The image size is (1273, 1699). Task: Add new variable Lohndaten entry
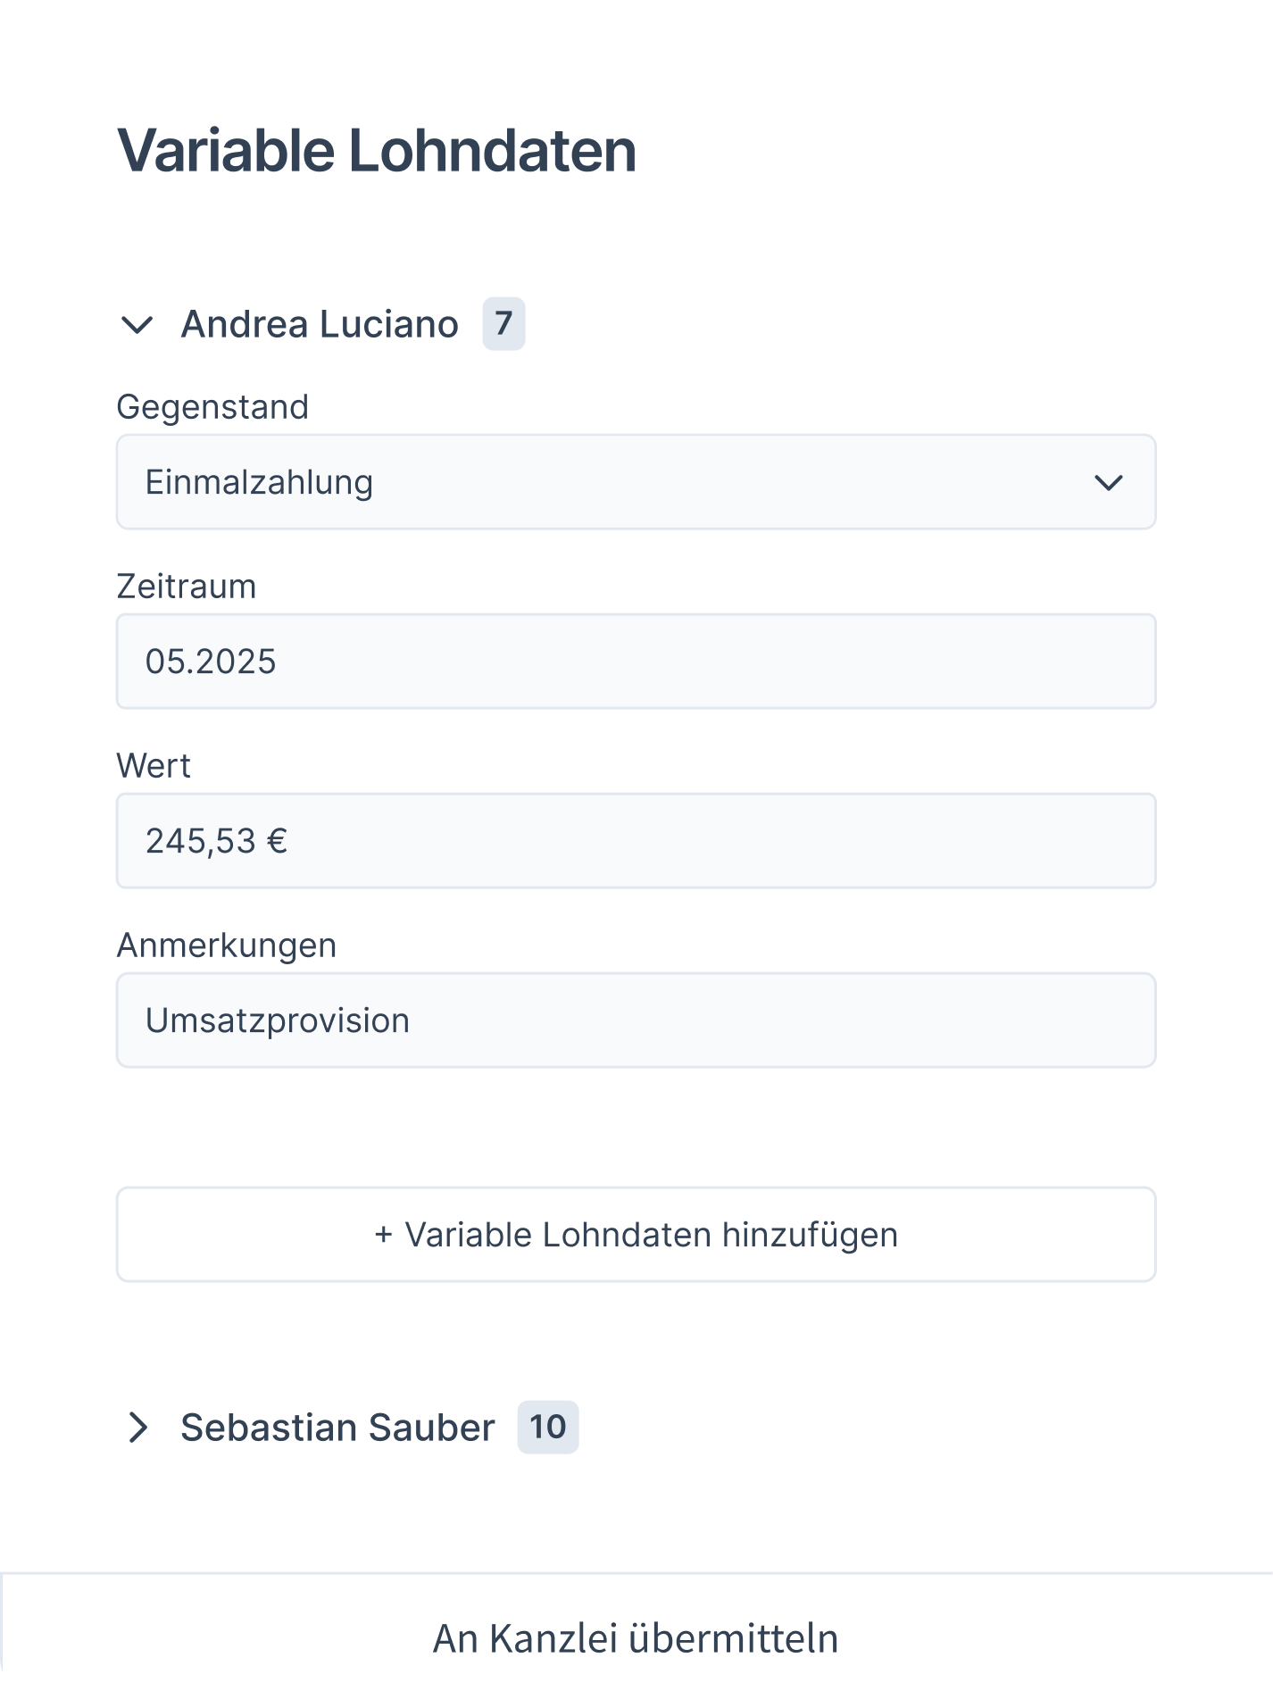(636, 1235)
